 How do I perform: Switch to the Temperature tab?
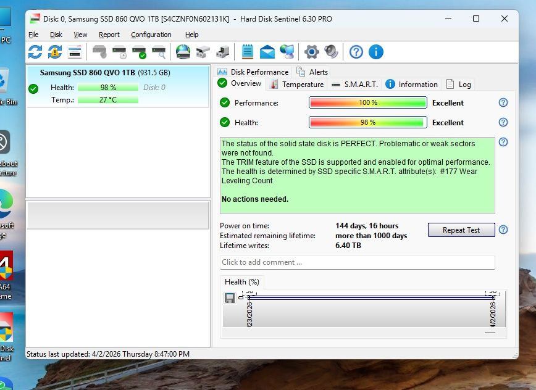click(296, 85)
